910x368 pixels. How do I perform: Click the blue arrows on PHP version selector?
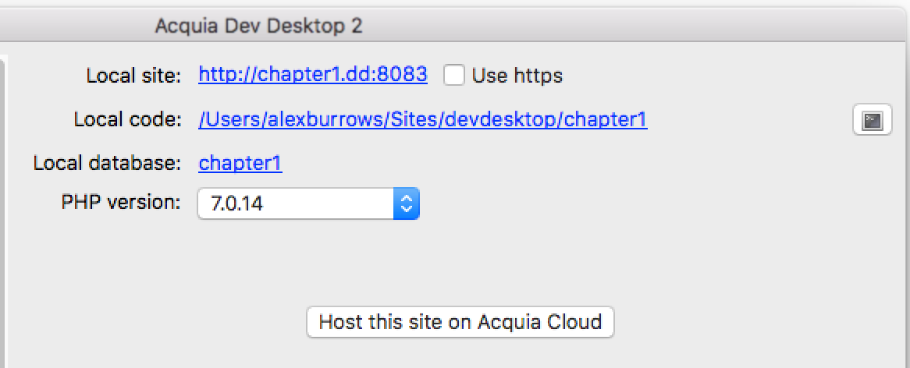407,203
